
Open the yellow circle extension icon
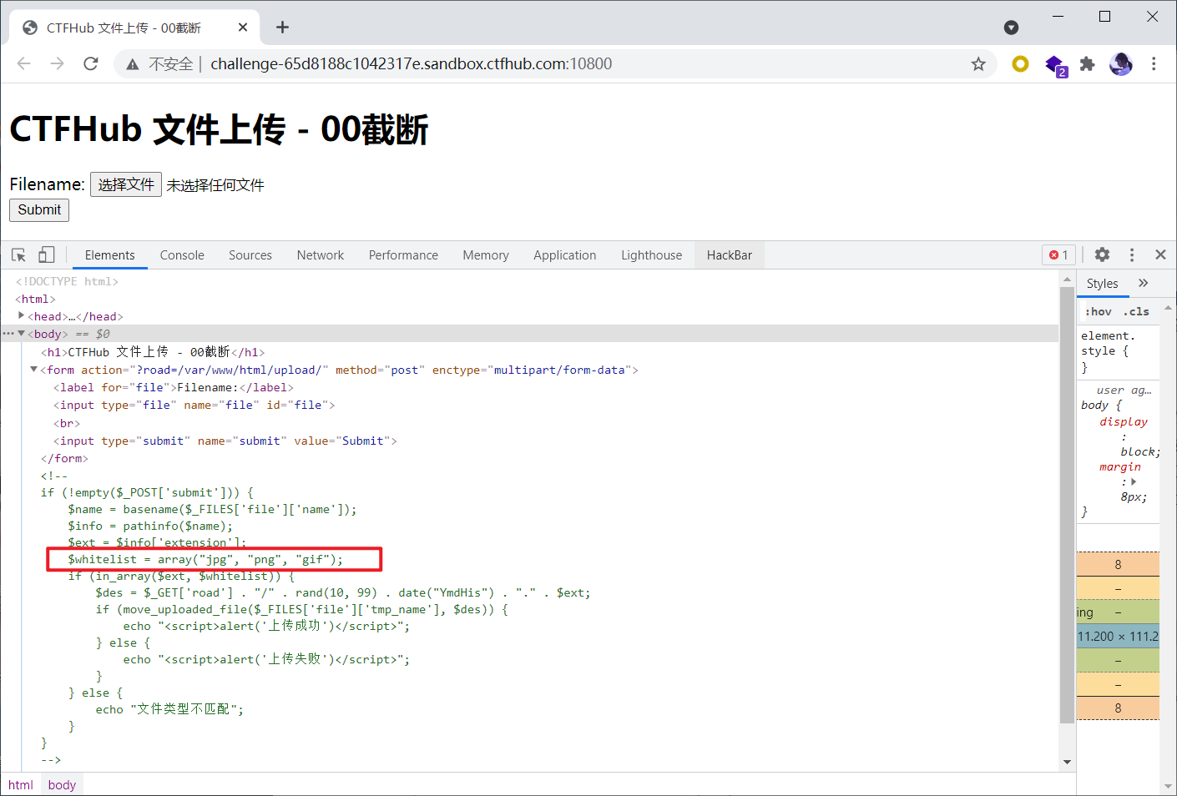pyautogui.click(x=1020, y=63)
